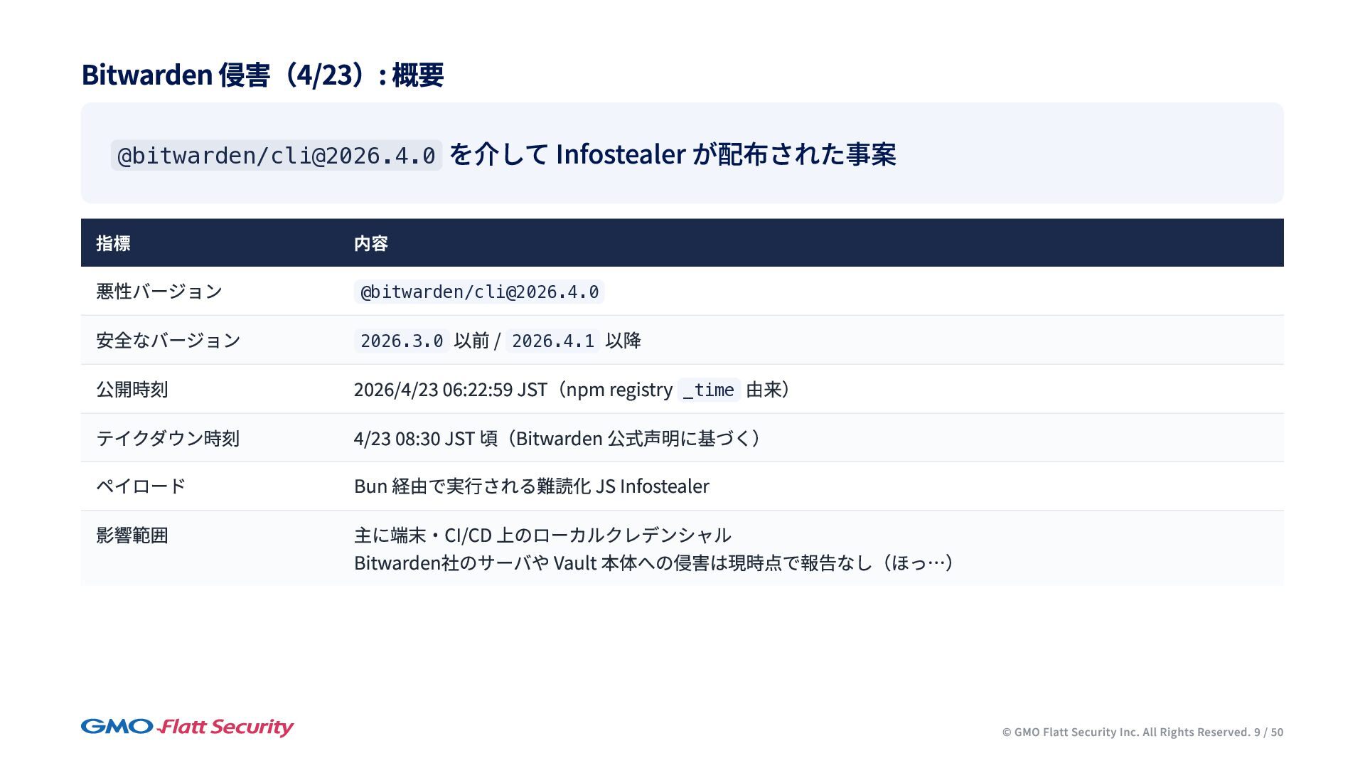Click the 2026.4.1 version code tag

click(x=552, y=341)
